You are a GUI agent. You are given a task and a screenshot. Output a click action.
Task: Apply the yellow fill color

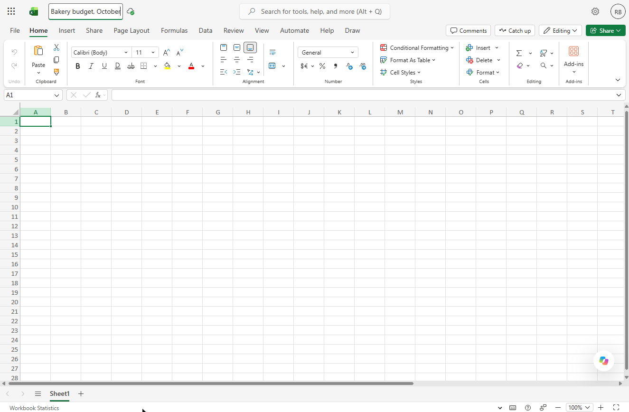click(x=167, y=66)
